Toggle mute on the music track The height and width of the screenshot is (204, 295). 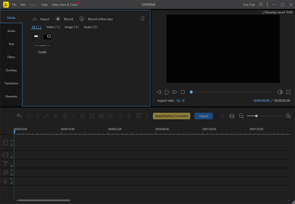point(12,170)
